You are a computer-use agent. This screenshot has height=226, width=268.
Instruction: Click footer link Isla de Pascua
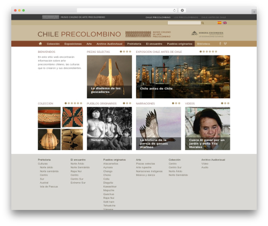pos(49,186)
